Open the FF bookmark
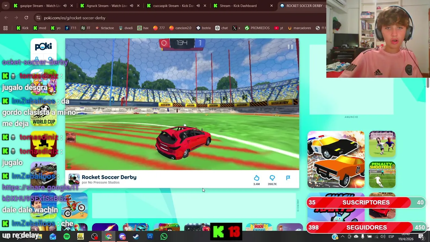 tap(86, 28)
